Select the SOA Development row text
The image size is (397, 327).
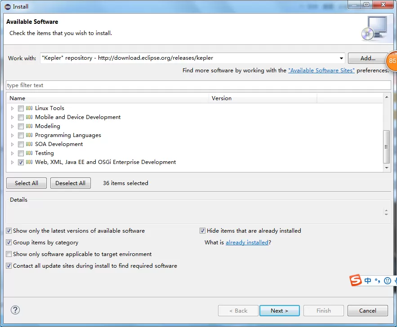(59, 144)
